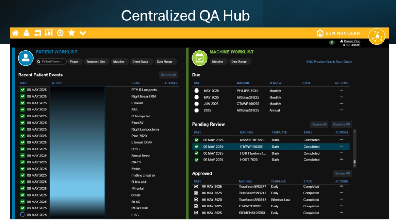Expand the toolbar chevron down arrow
396x221 pixels.
(83, 33)
